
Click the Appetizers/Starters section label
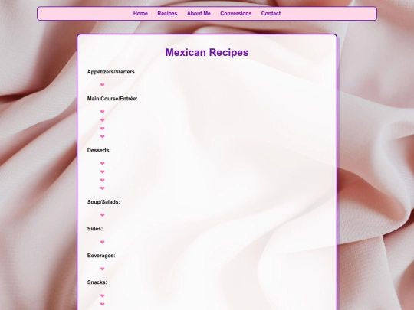click(111, 72)
